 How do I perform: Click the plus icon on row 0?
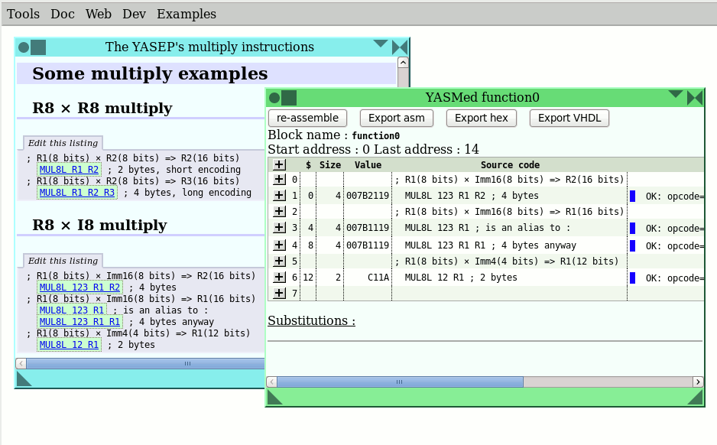(280, 179)
